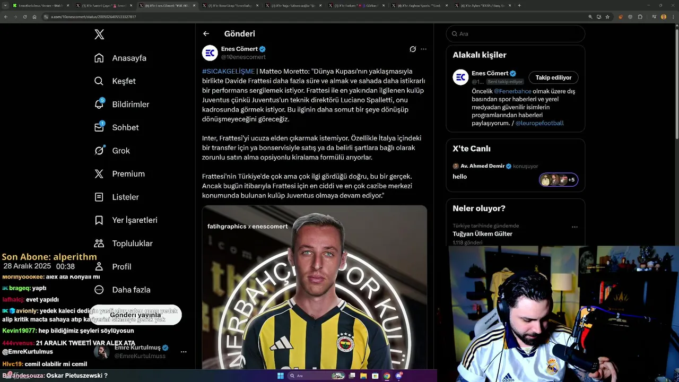Click Enes Cömert name on the post
This screenshot has height=382, width=679.
[x=239, y=49]
